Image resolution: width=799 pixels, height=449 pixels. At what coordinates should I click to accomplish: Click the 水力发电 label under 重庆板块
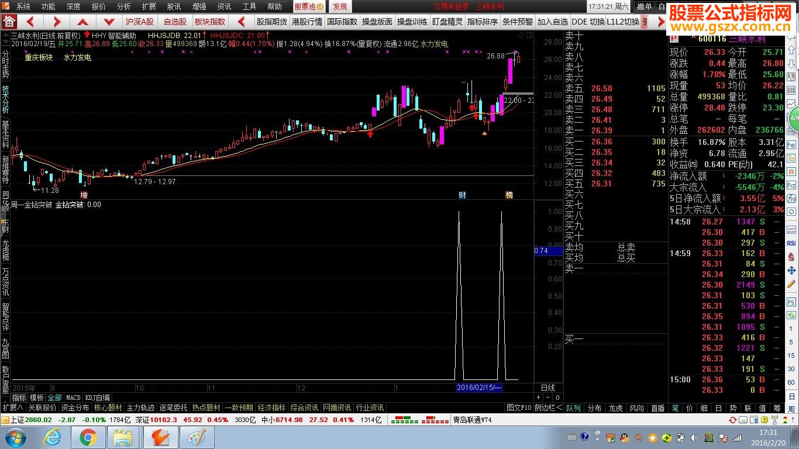77,58
